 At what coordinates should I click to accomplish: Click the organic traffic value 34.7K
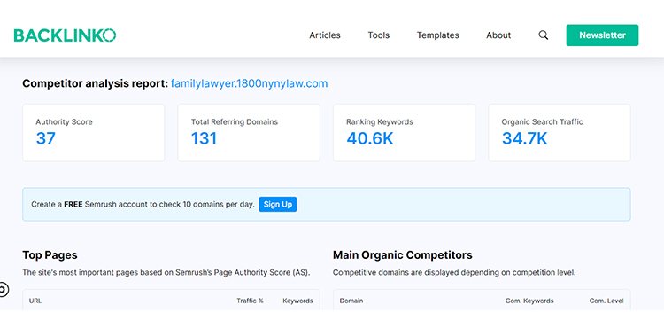(525, 138)
